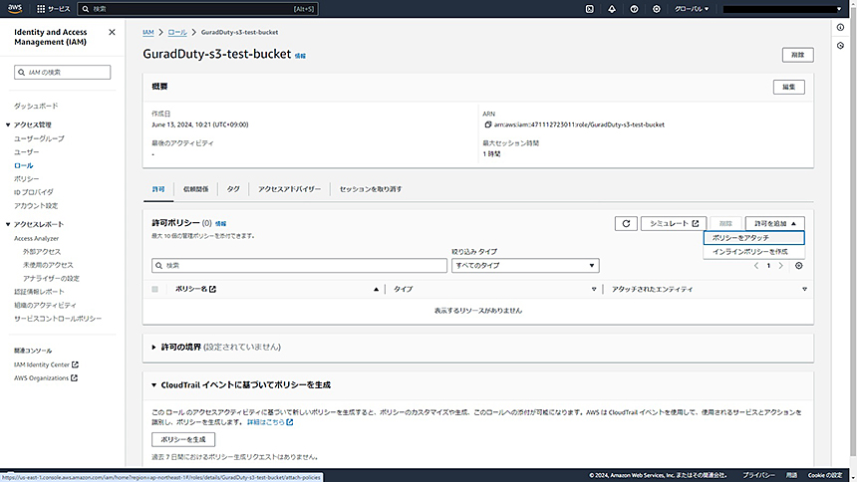
Task: Open IAM Identity Center external link
Action: tap(46, 364)
